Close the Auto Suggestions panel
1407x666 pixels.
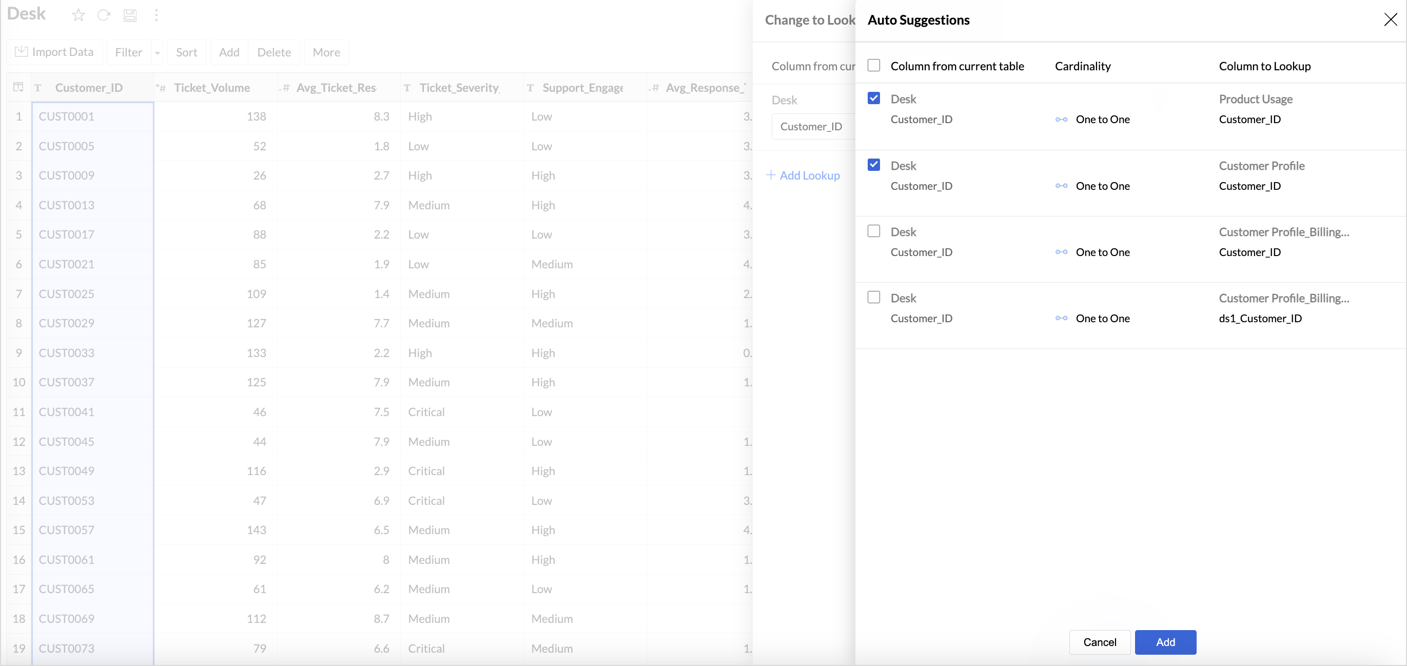pyautogui.click(x=1390, y=19)
